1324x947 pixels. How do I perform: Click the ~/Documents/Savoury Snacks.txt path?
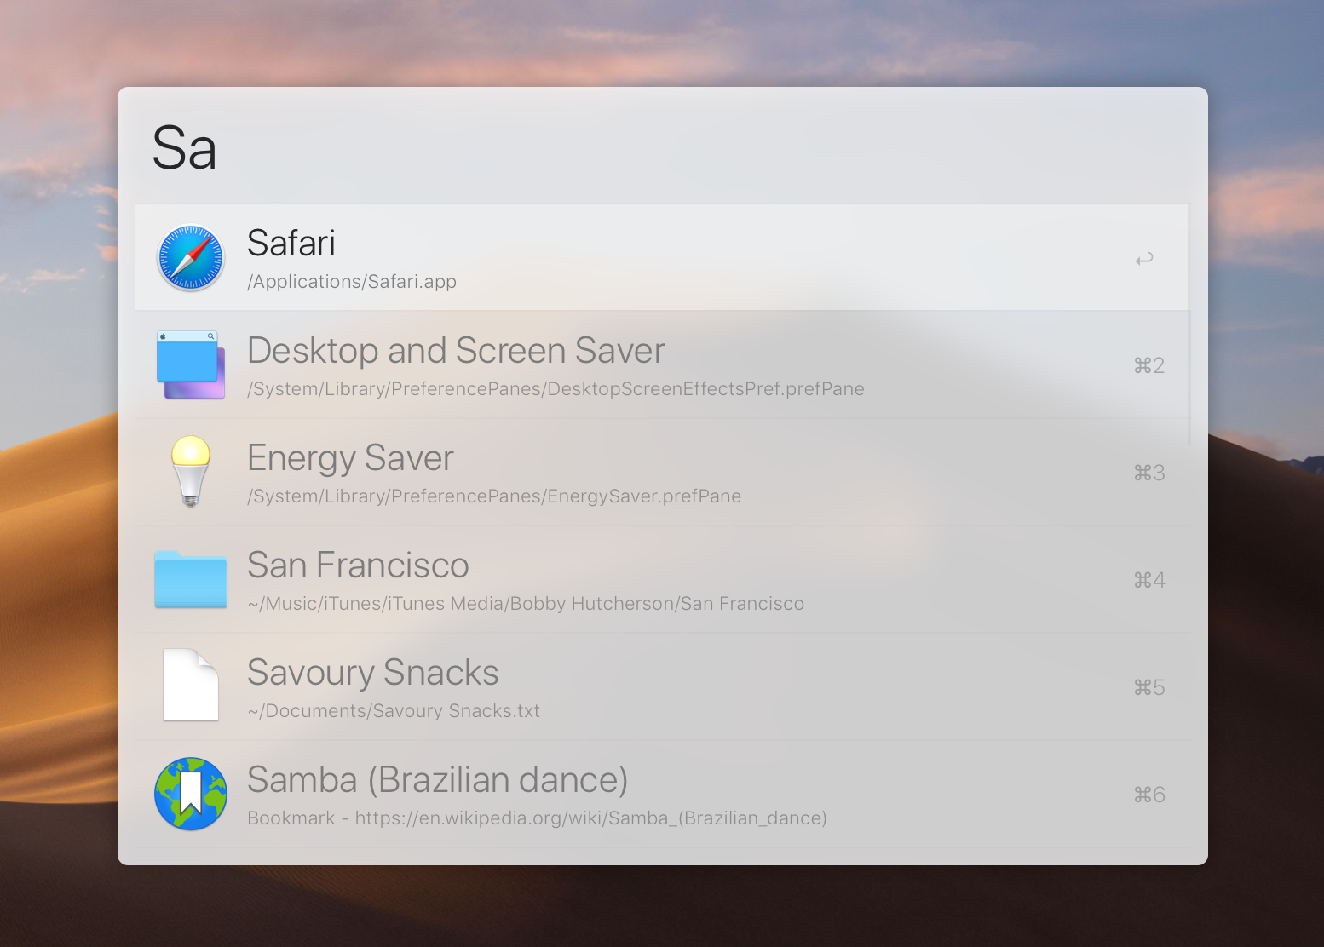tap(394, 711)
